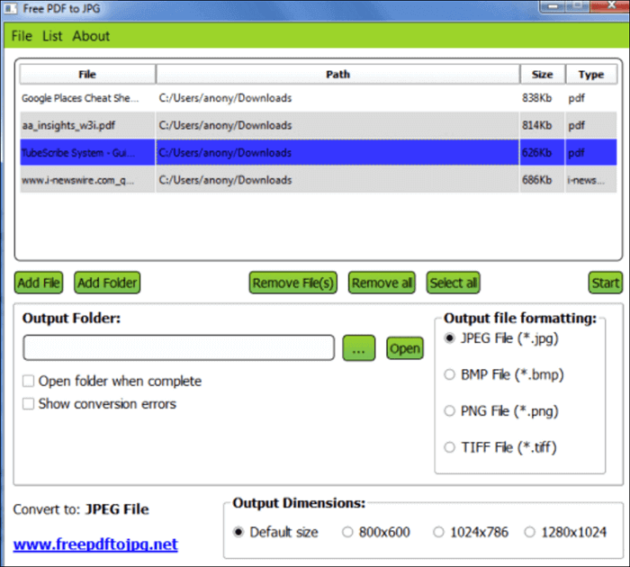Image resolution: width=630 pixels, height=567 pixels.
Task: Enable Open folder when complete
Action: pyautogui.click(x=30, y=382)
